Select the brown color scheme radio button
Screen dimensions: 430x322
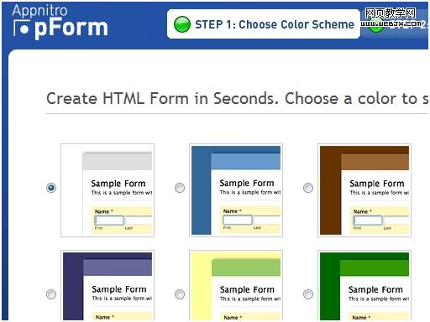tap(308, 188)
